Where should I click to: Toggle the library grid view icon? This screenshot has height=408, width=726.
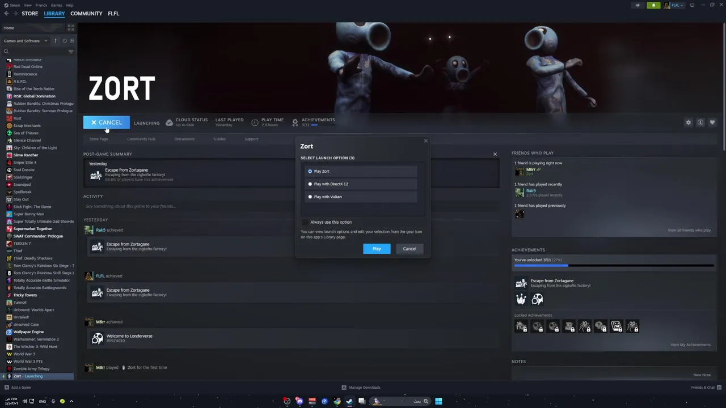tap(71, 28)
